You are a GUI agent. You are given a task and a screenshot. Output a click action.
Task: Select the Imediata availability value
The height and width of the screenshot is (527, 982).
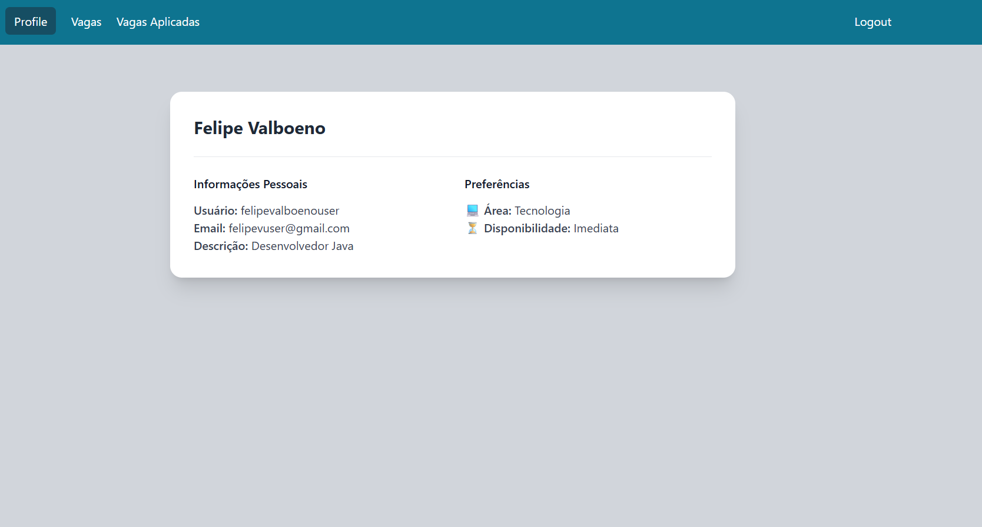(x=596, y=228)
